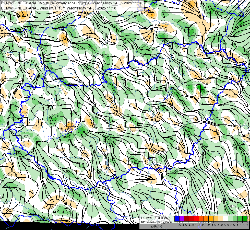Choose the darkest green swatch before 2
The image size is (250, 230).
click(245, 219)
